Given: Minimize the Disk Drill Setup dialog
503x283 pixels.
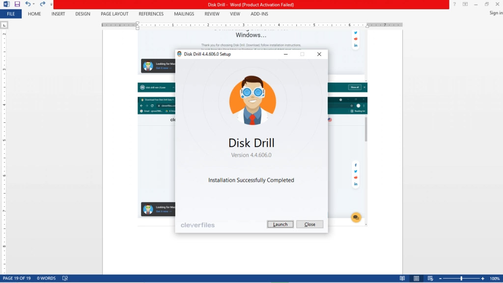Looking at the screenshot, I should pos(285,54).
